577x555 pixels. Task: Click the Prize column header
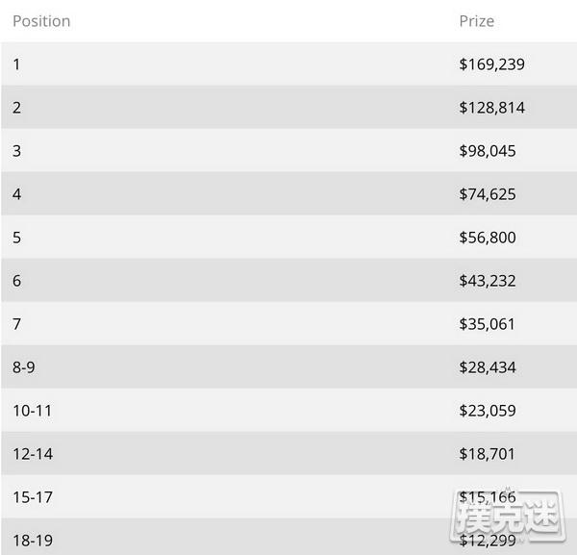[477, 21]
